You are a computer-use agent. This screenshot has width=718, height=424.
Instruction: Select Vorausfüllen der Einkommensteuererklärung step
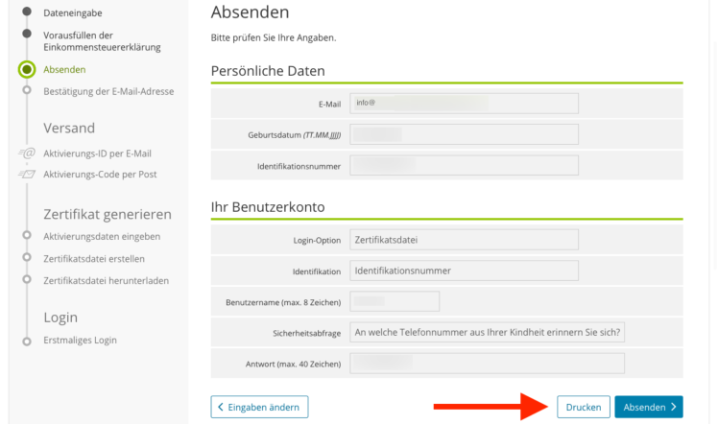pyautogui.click(x=101, y=40)
